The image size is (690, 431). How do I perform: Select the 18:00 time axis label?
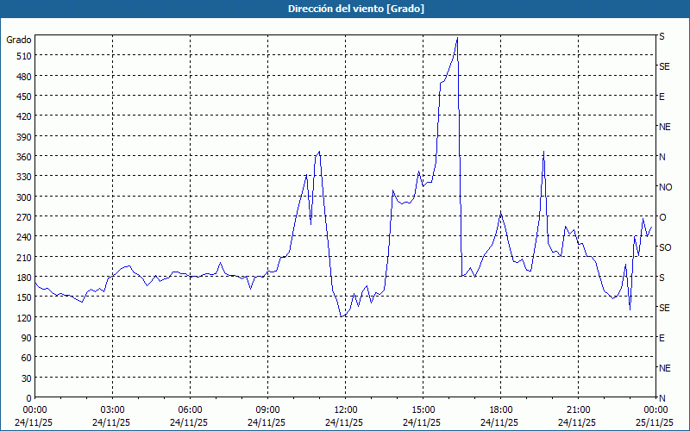coord(501,410)
